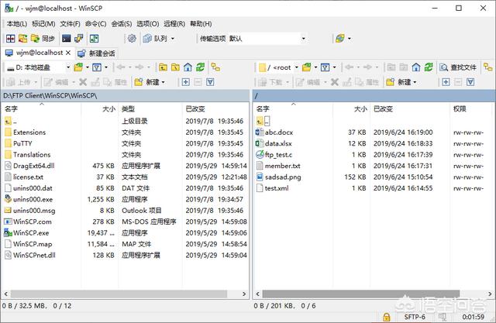Screen dimensions: 496x323
Task: Toggle synchronized browsing in local toolbar
Action: [215, 67]
